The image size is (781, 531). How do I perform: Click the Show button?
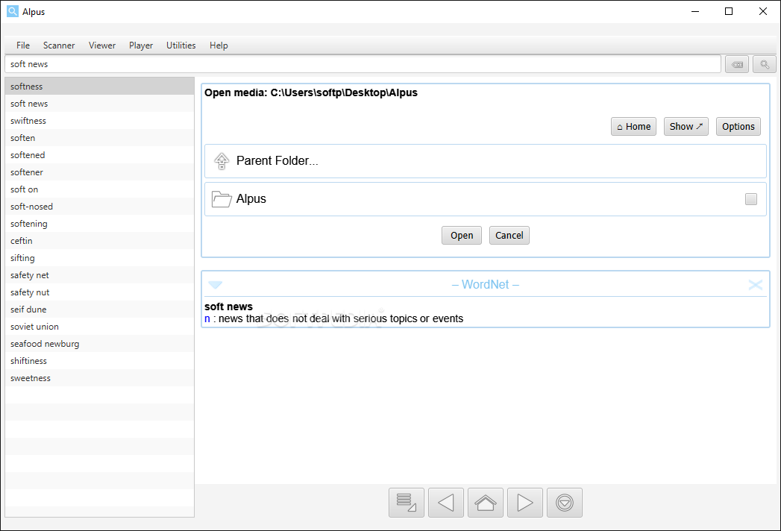[x=686, y=127]
